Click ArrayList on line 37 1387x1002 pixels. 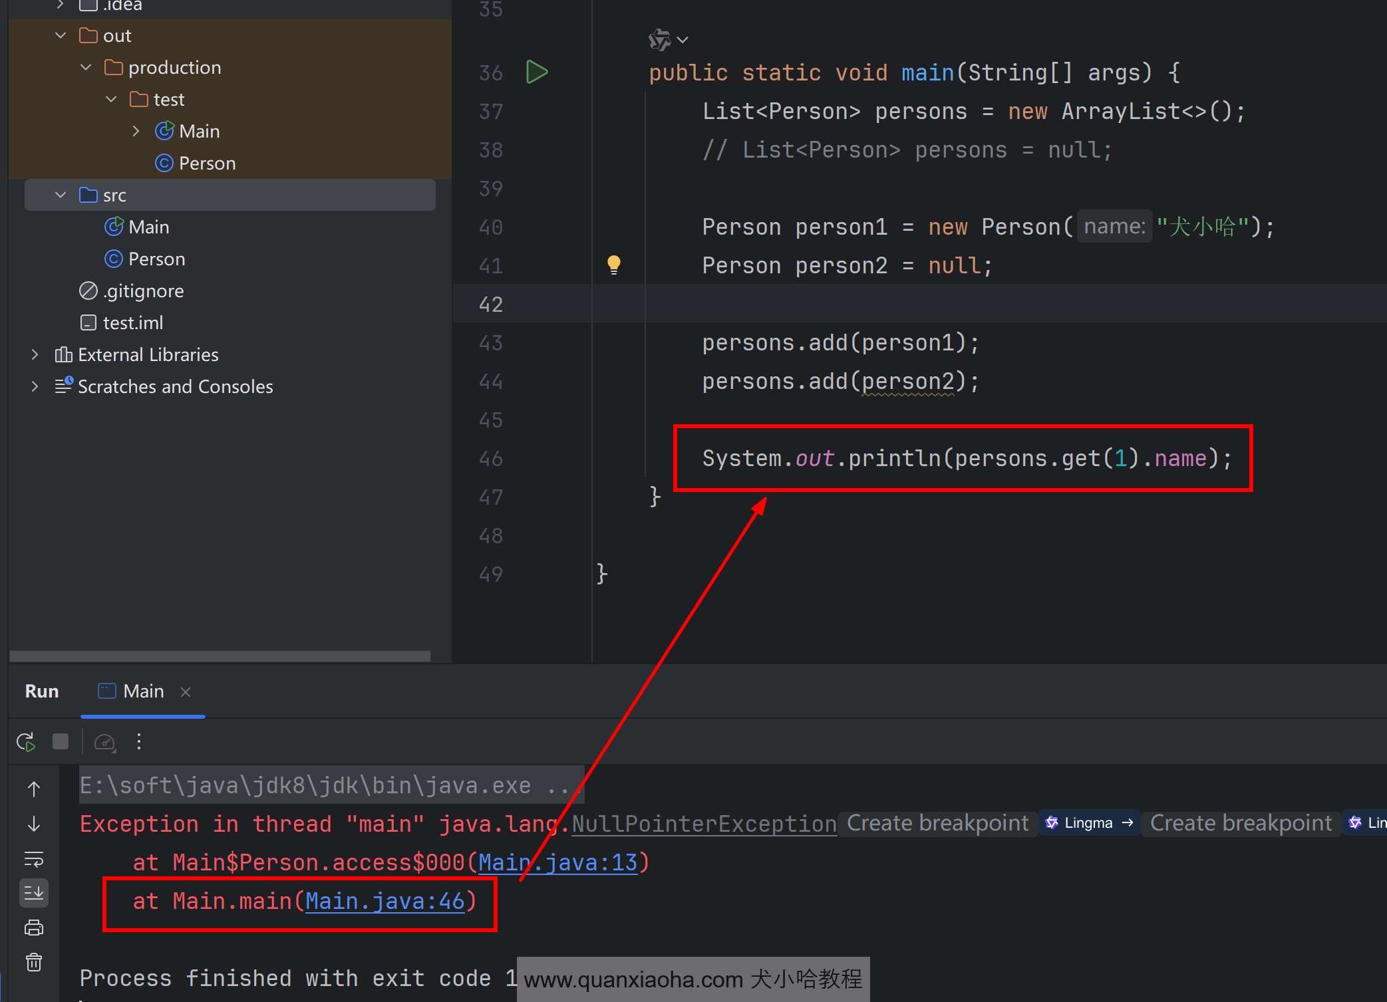pos(1120,111)
